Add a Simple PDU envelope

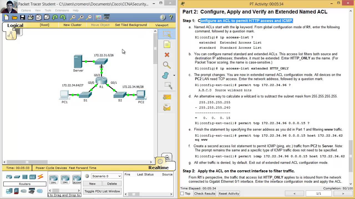(167, 97)
